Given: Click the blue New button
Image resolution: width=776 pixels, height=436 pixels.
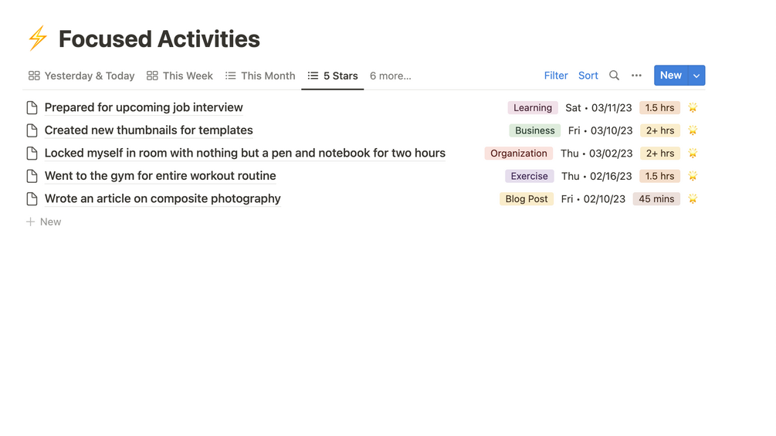Looking at the screenshot, I should point(670,76).
